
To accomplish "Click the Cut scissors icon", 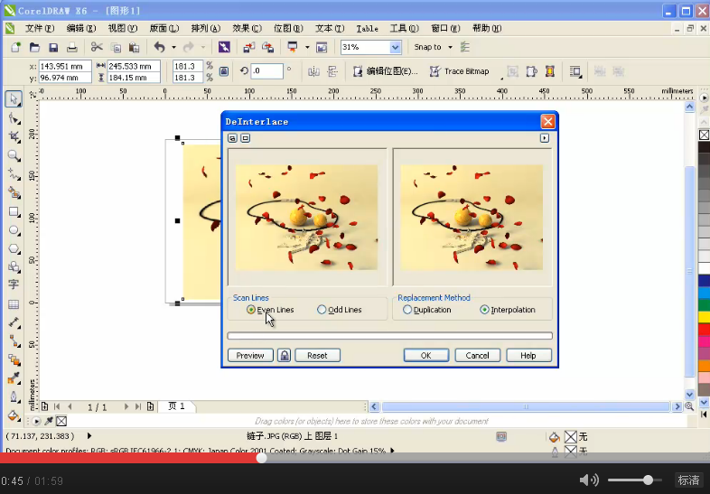I will [x=97, y=47].
